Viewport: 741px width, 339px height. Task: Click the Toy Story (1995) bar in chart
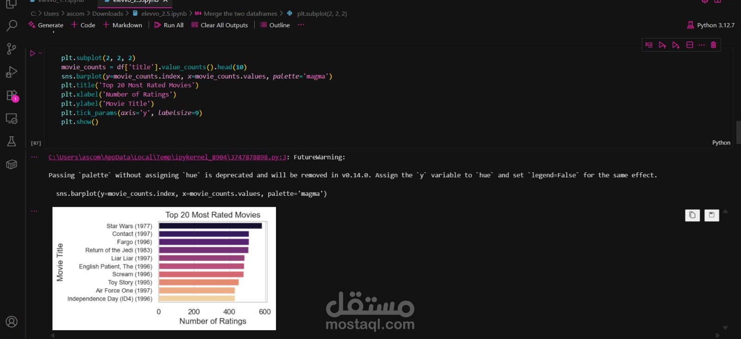pos(199,282)
